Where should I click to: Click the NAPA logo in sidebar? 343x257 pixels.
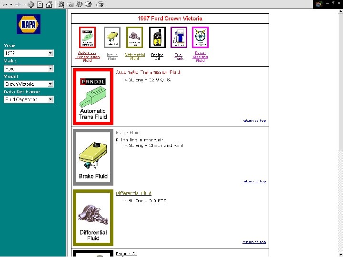(29, 24)
